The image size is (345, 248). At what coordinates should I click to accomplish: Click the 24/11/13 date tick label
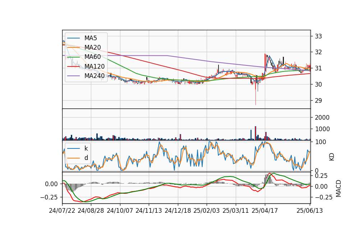coord(149,211)
